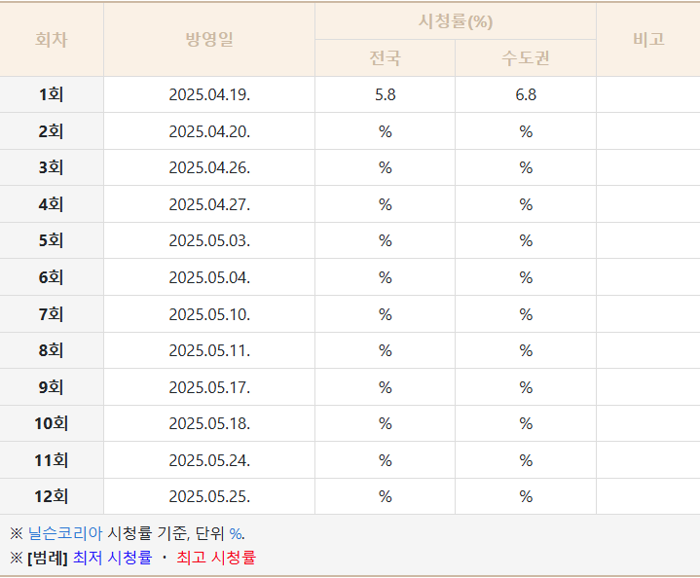Click the date 2025.05.18.

tap(209, 423)
